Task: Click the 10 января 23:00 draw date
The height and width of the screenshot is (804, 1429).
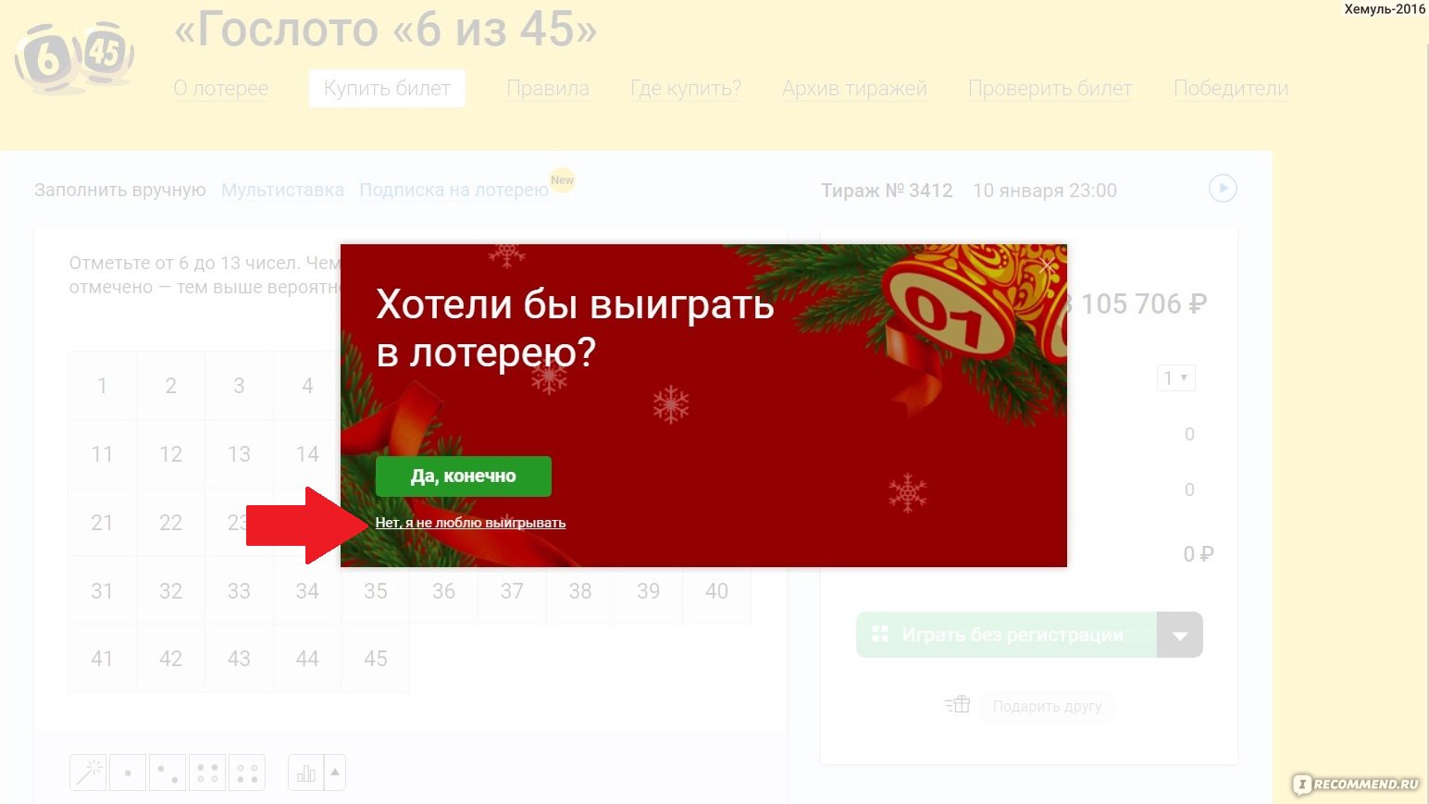Action: click(1045, 191)
